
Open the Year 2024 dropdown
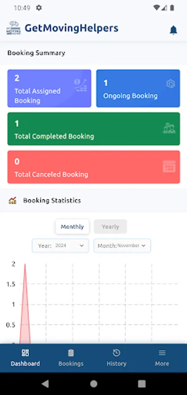pyautogui.click(x=60, y=246)
